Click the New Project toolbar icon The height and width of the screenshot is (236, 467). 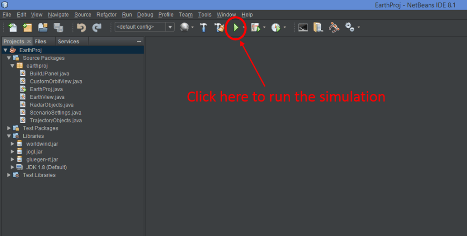[x=27, y=27]
